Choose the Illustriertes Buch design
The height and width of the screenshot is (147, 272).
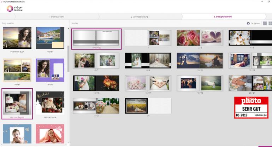click(17, 38)
